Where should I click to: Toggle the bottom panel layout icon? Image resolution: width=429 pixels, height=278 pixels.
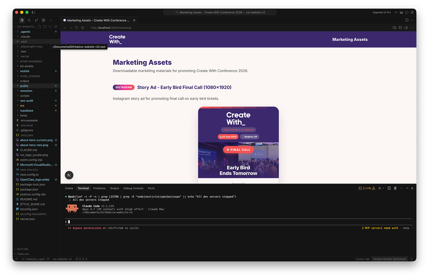pyautogui.click(x=401, y=12)
